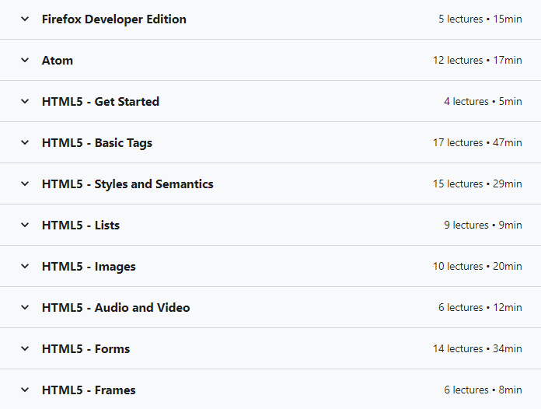The image size is (541, 409).
Task: Click the '12 lectures • 17min' text
Action: pyautogui.click(x=477, y=60)
